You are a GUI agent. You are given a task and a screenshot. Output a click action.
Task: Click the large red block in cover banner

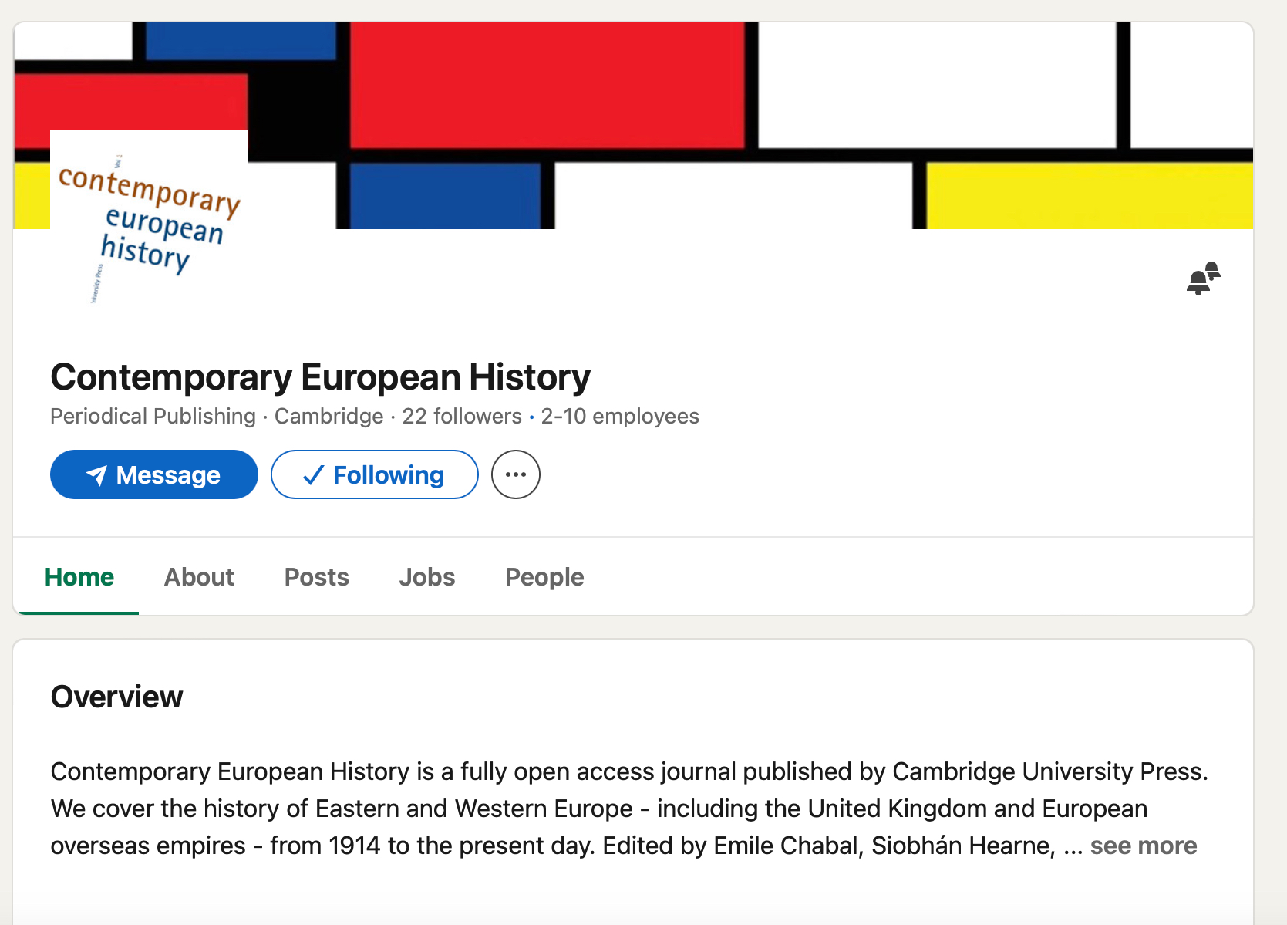tap(547, 84)
